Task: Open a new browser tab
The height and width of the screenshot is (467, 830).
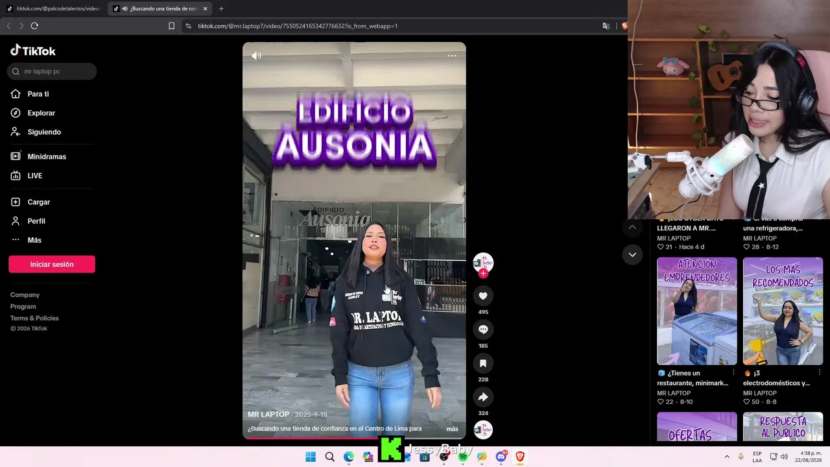Action: tap(221, 8)
